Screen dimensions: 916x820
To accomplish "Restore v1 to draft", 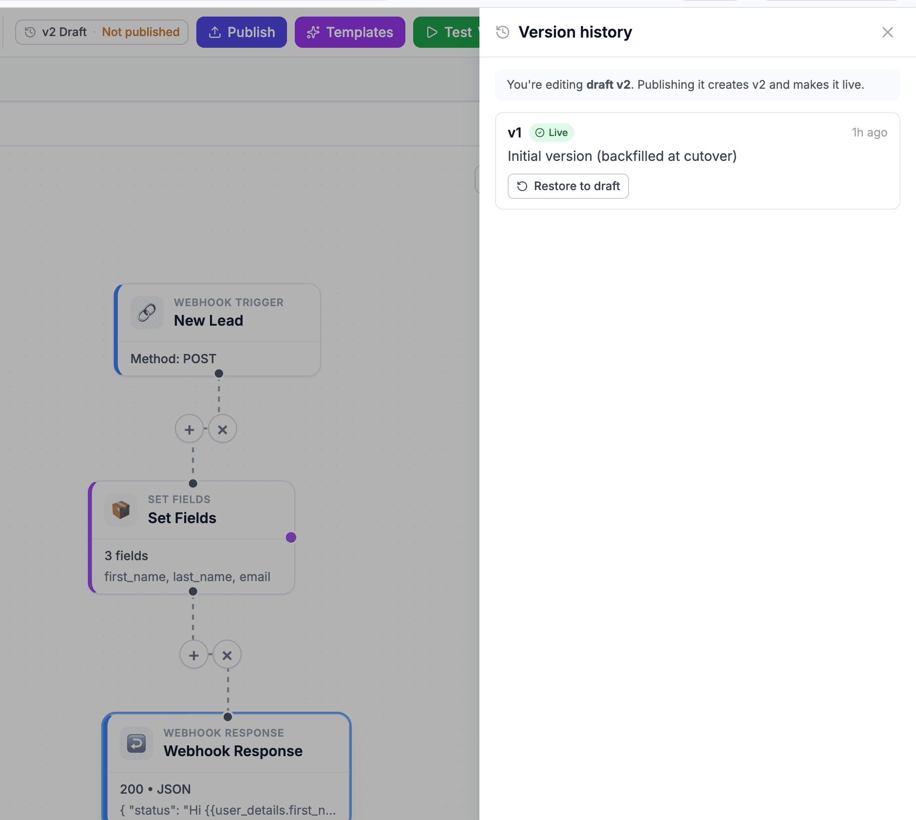I will point(568,186).
